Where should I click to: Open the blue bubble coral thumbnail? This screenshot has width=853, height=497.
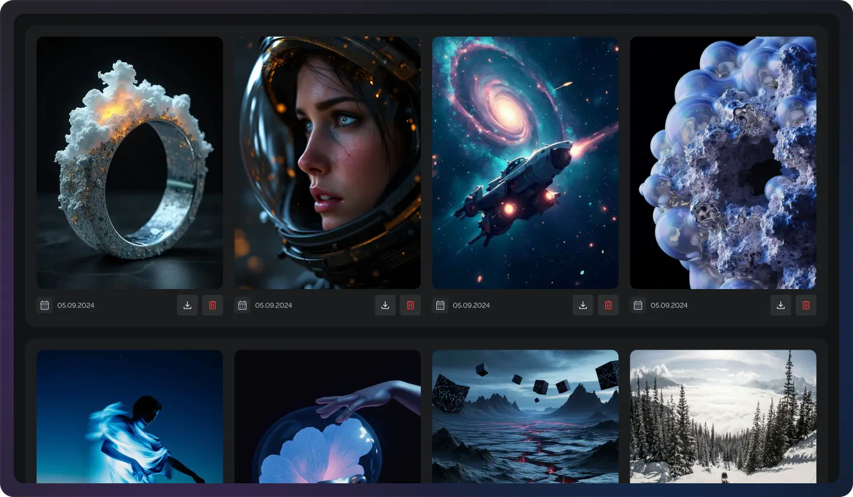pos(723,163)
